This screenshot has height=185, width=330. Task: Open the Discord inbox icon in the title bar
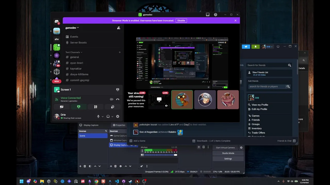click(208, 15)
